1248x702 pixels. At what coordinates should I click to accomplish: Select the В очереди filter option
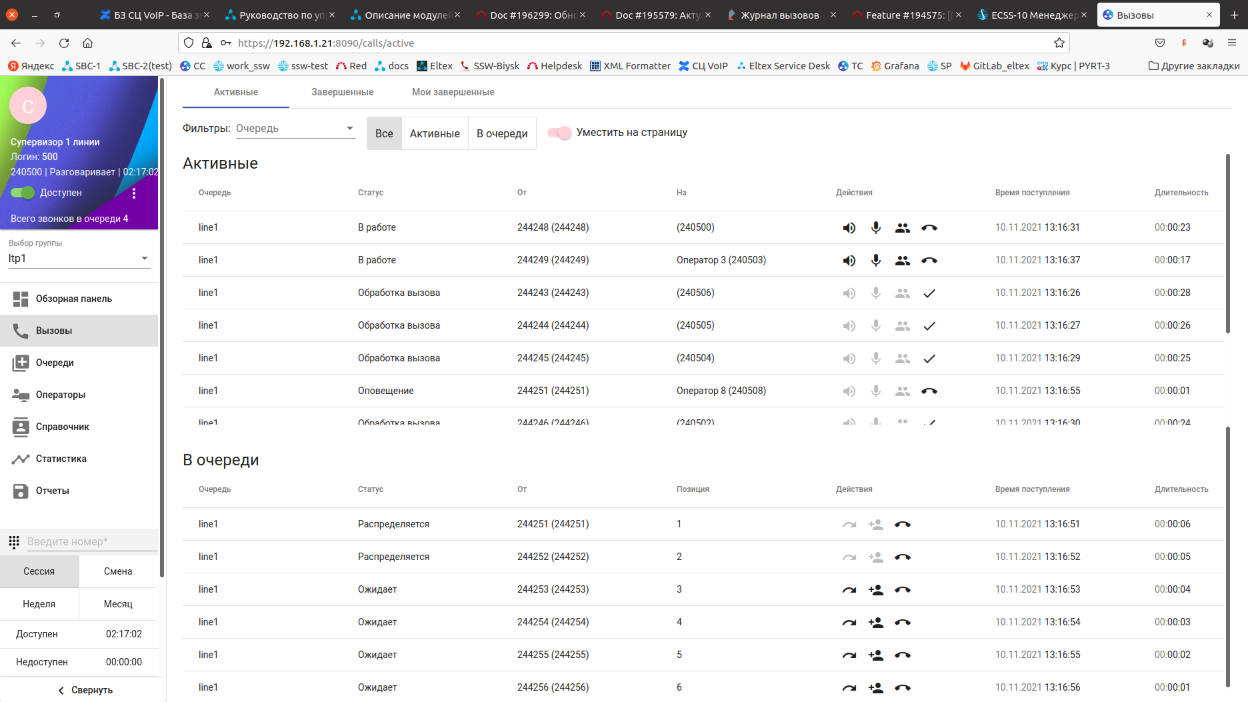click(501, 133)
